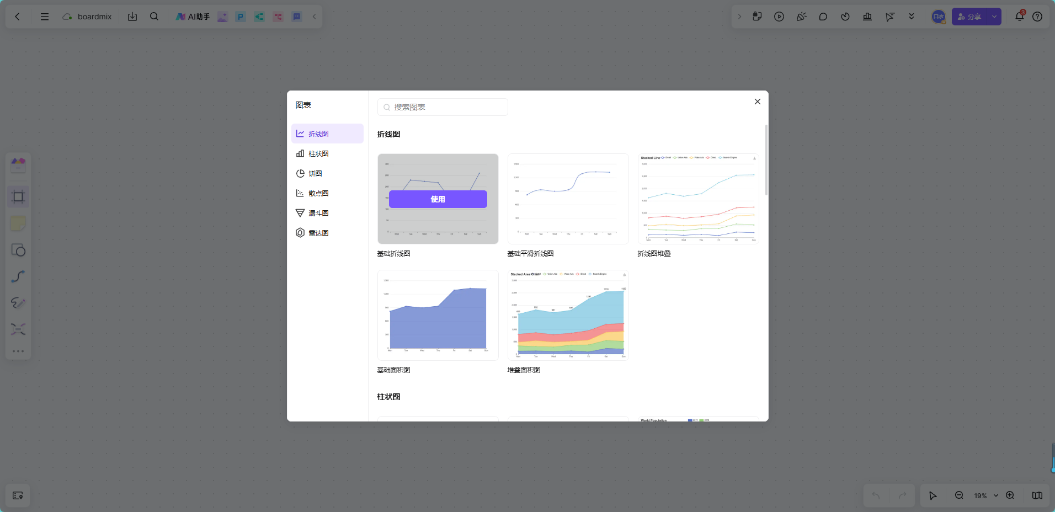Click the 基础折线图 caption
Image resolution: width=1055 pixels, height=512 pixels.
(x=393, y=254)
